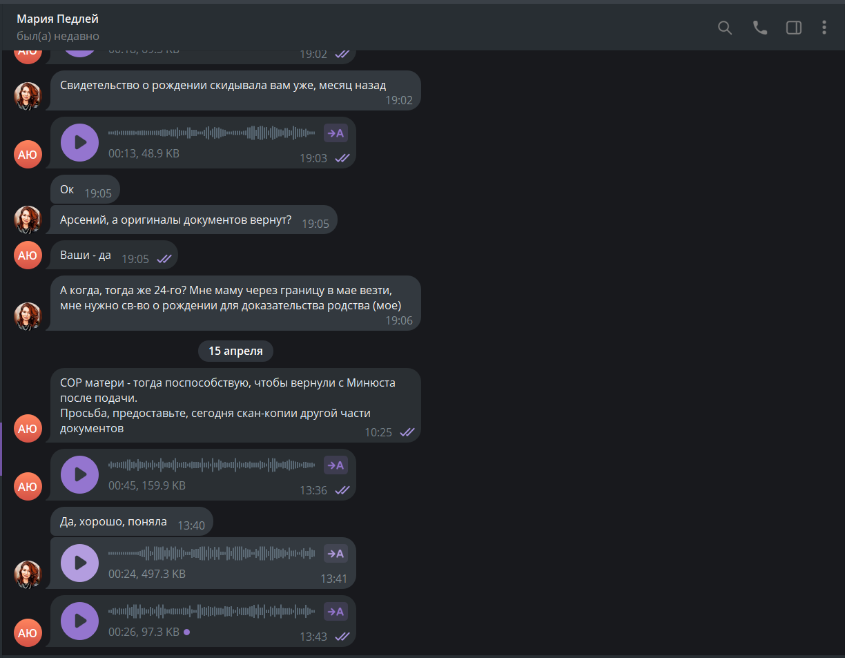Viewport: 845px width, 658px height.
Task: Toggle the right sidebar panel icon
Action: (794, 28)
